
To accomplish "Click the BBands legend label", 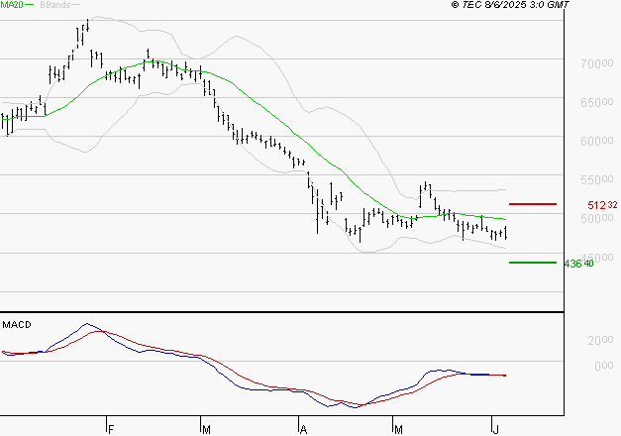I will click(55, 5).
